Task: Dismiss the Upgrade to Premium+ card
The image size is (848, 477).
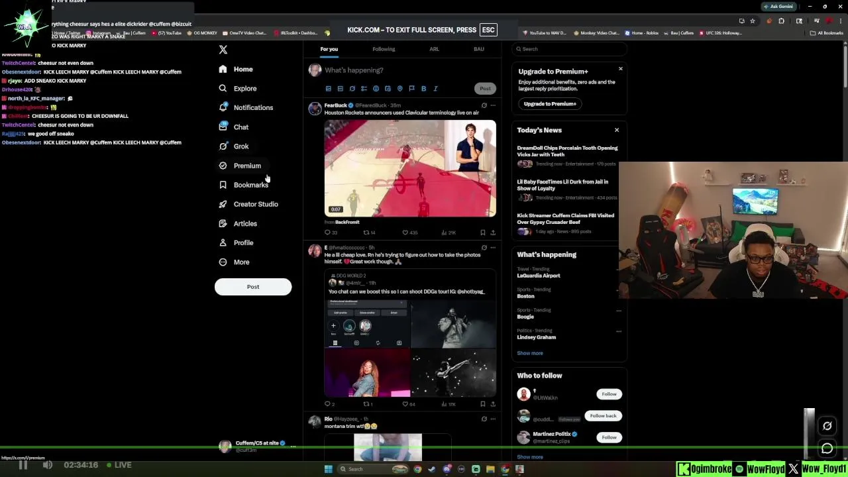Action: tap(620, 69)
